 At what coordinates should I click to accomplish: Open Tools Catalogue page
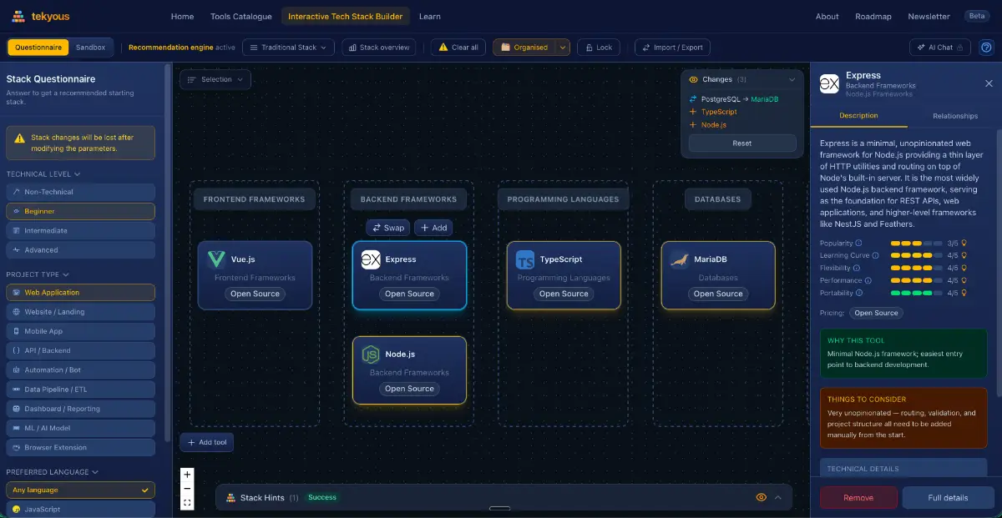[x=241, y=17]
